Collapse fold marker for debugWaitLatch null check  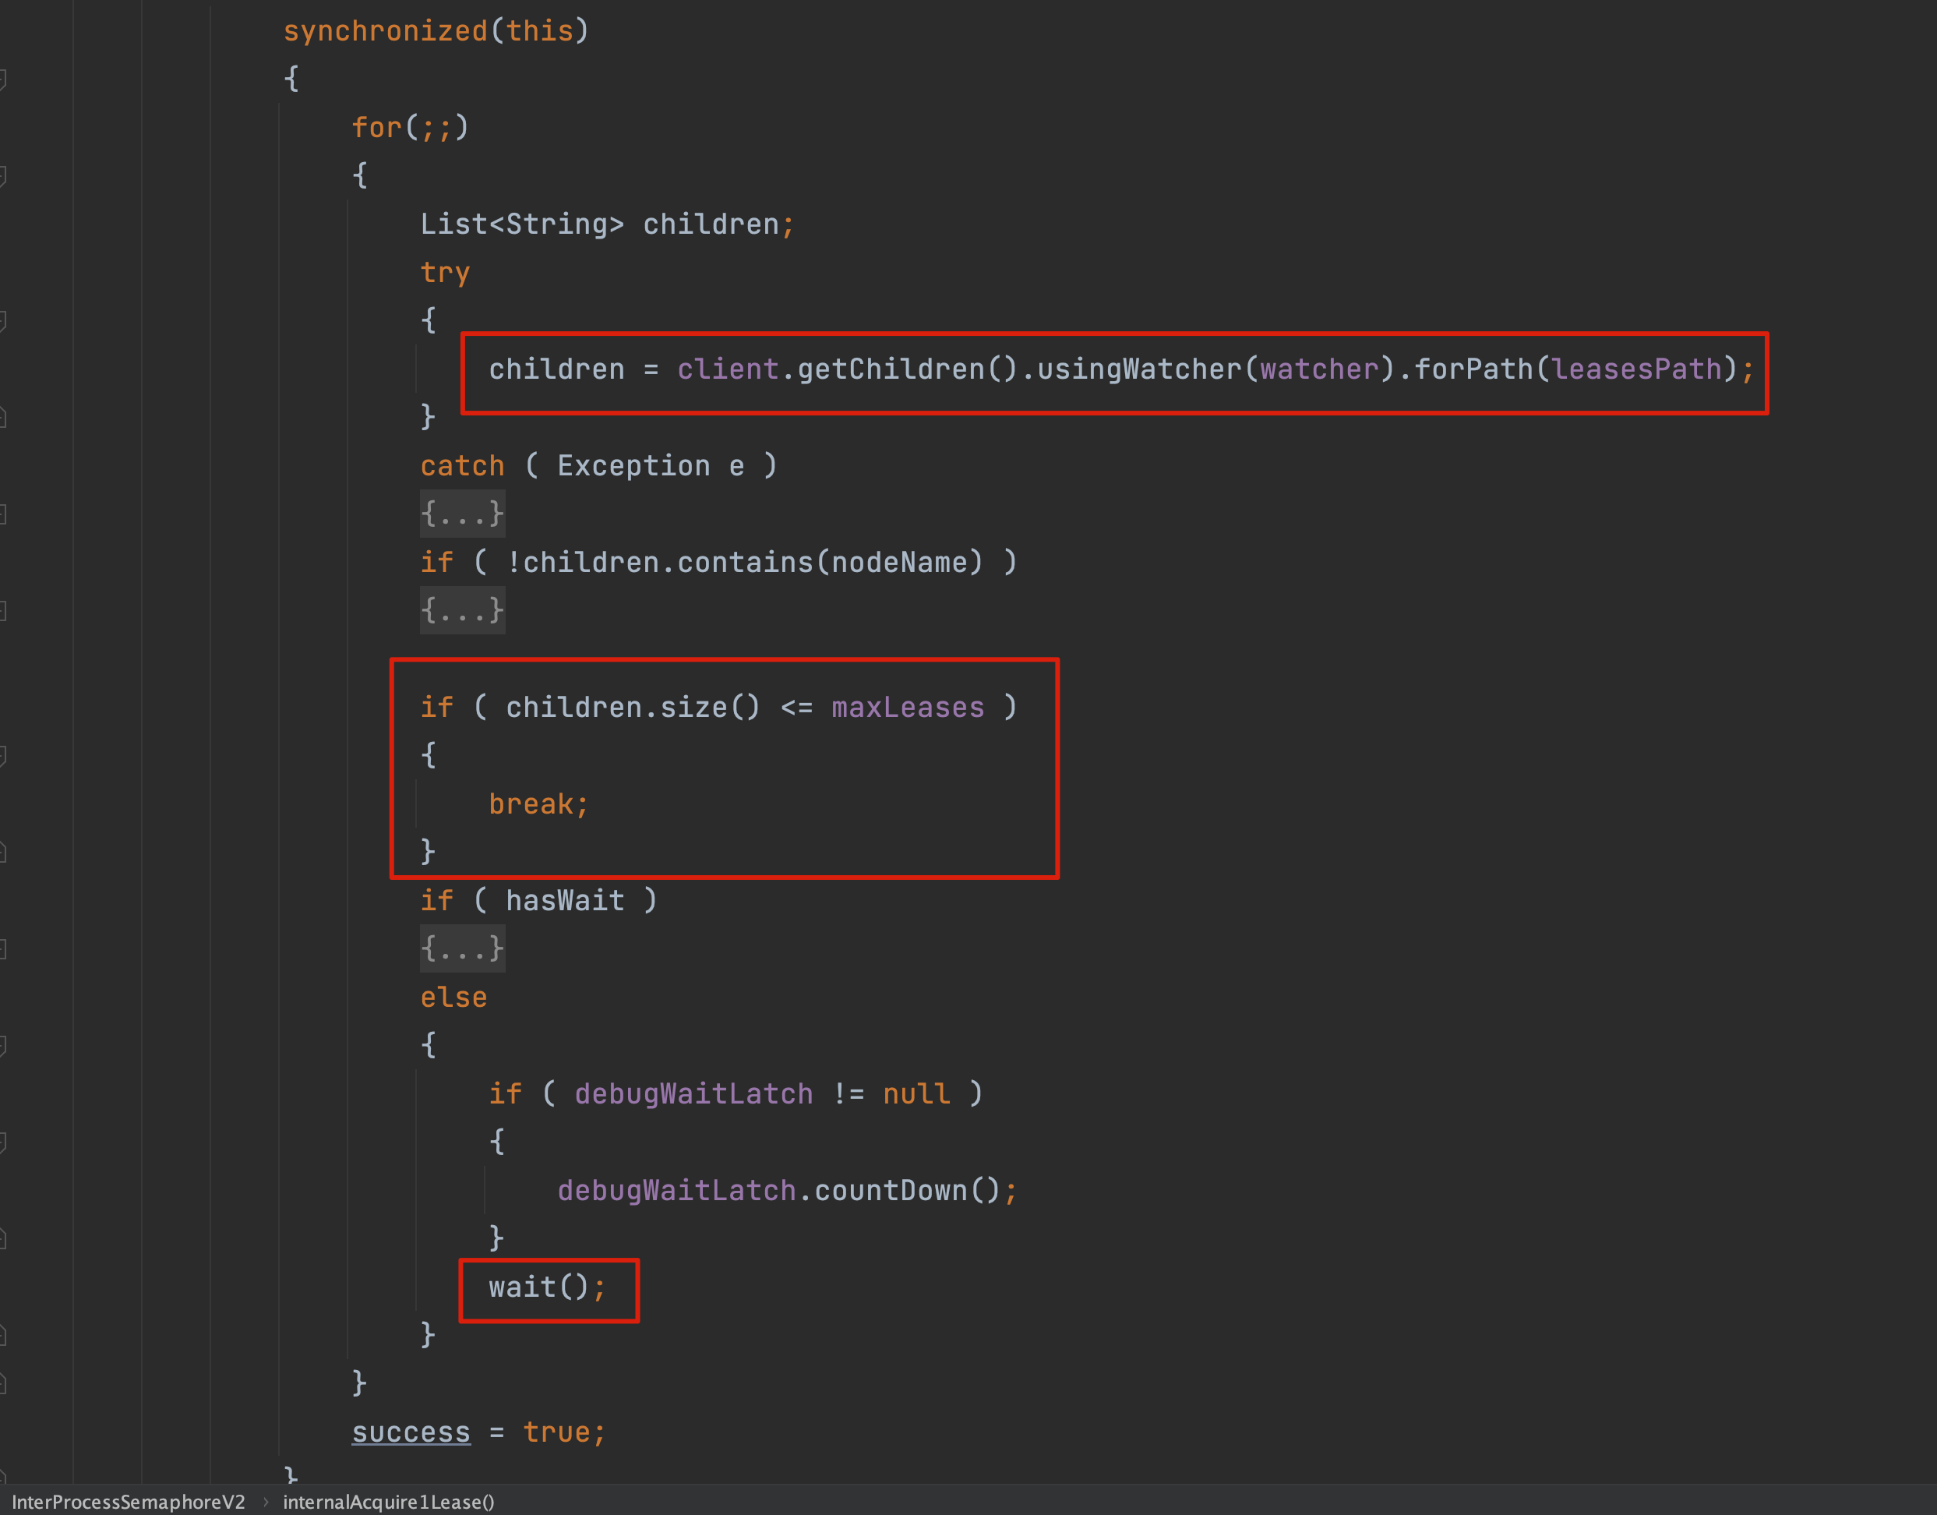click(x=2, y=1142)
